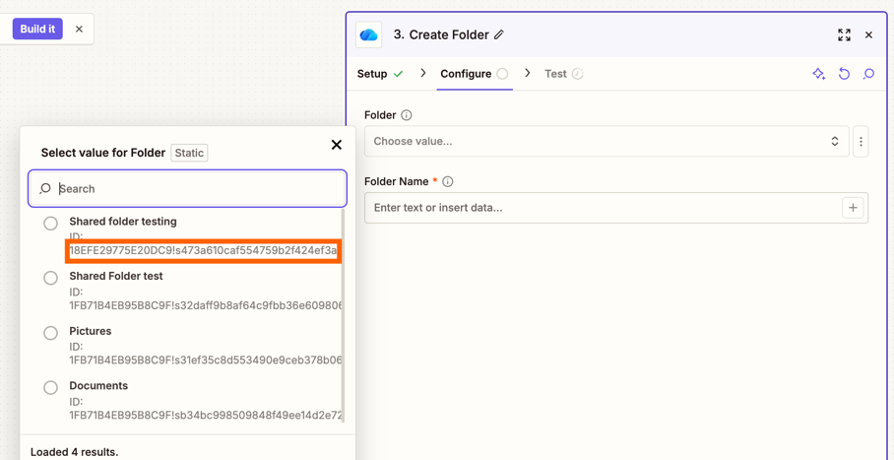Switch to the Test tab

[x=555, y=74]
